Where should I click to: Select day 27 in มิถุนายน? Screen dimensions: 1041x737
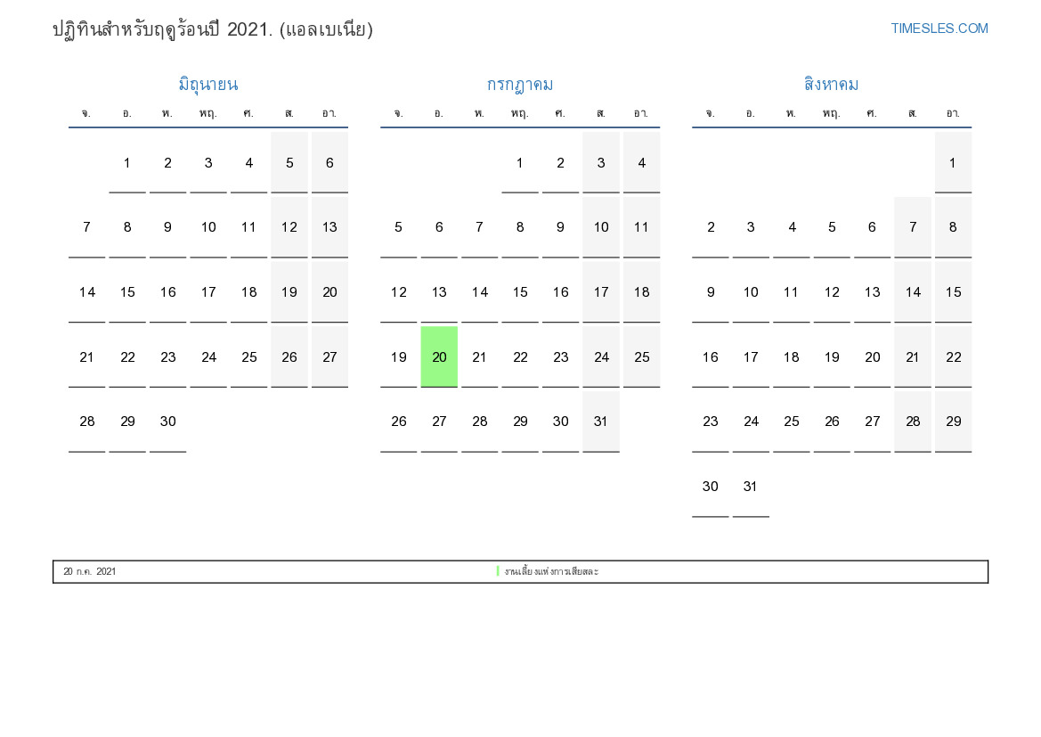pos(329,356)
